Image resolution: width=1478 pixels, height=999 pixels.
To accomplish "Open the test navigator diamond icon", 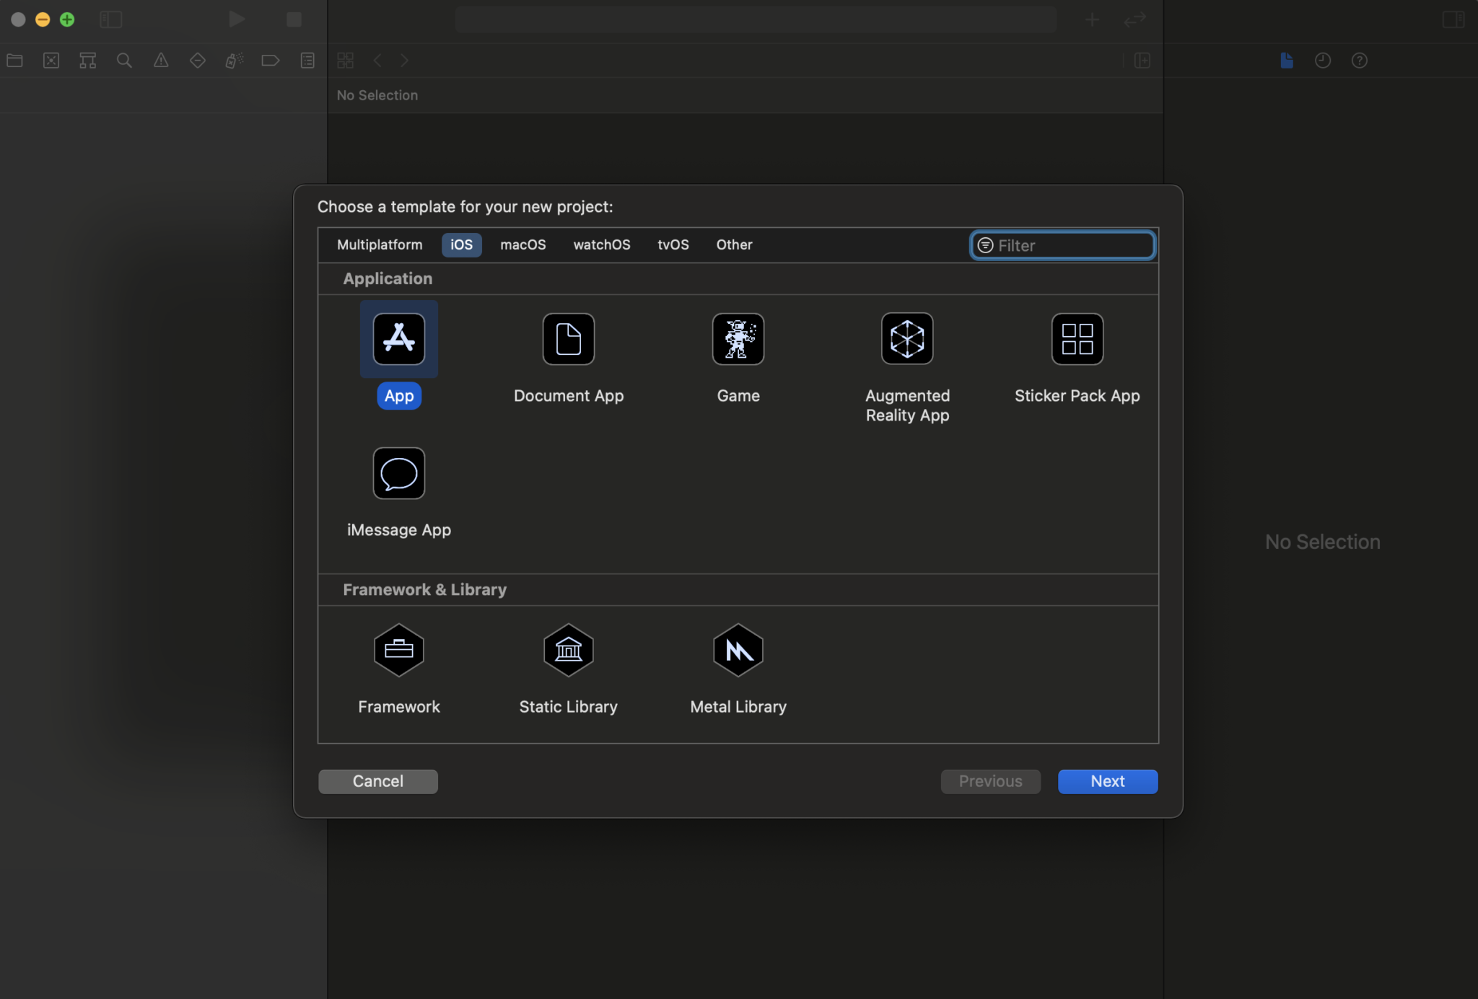I will pyautogui.click(x=198, y=61).
